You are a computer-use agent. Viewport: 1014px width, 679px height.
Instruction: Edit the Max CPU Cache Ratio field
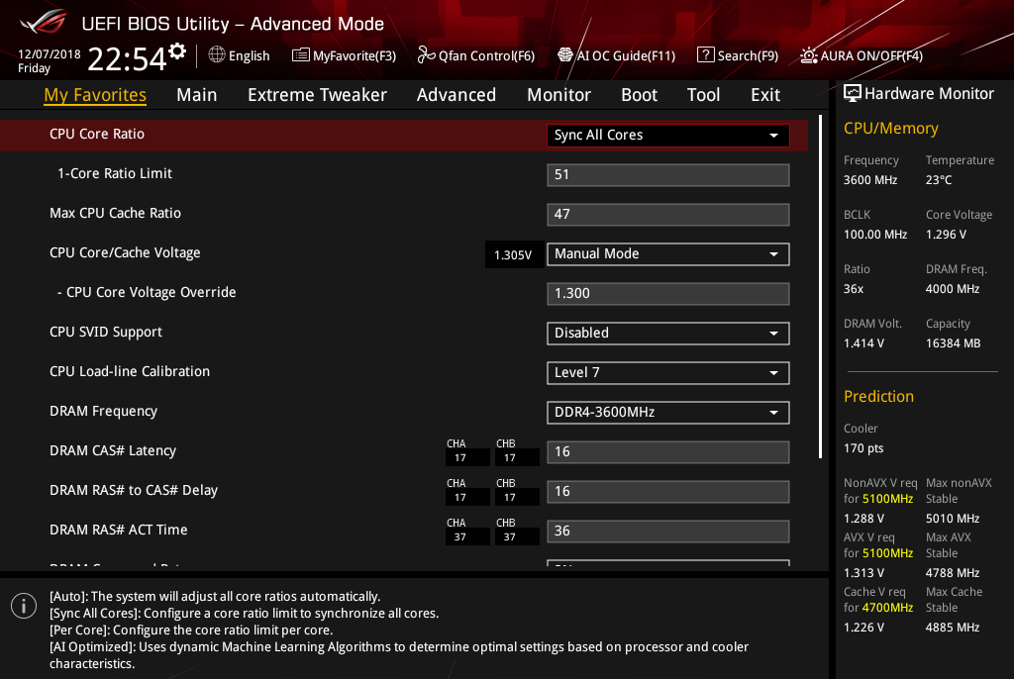tap(668, 214)
